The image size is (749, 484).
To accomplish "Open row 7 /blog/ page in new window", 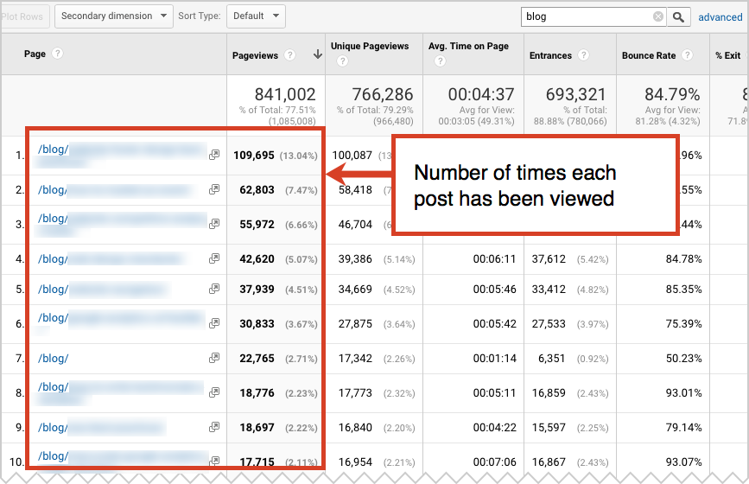I will pyautogui.click(x=214, y=358).
